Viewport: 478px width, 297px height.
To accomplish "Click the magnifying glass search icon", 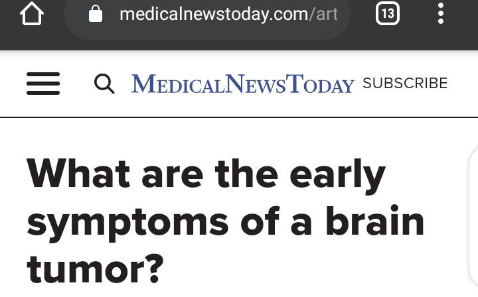I will pyautogui.click(x=104, y=84).
